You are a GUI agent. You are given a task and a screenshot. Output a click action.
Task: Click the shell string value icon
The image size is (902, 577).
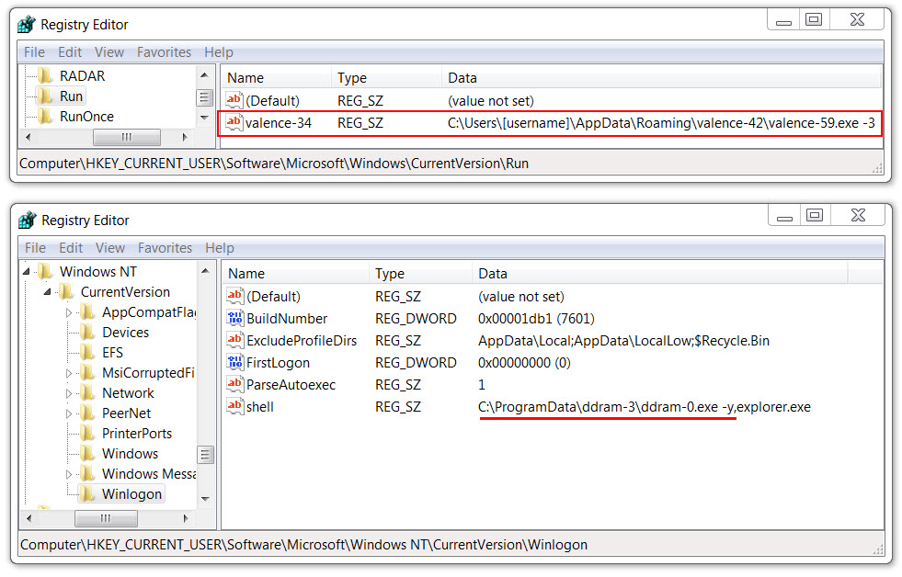pyautogui.click(x=234, y=406)
